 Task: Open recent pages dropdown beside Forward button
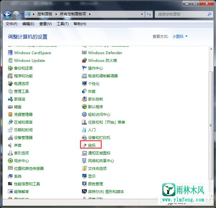coord(22,14)
